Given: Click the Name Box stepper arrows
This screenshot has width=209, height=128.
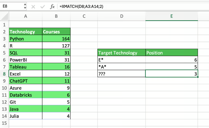Looking at the screenshot, I should [25, 7].
